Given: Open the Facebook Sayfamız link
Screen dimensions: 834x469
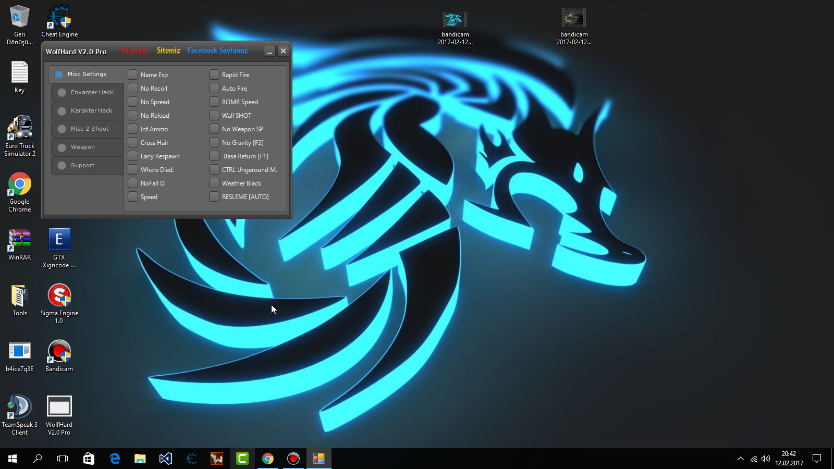Looking at the screenshot, I should [x=218, y=51].
